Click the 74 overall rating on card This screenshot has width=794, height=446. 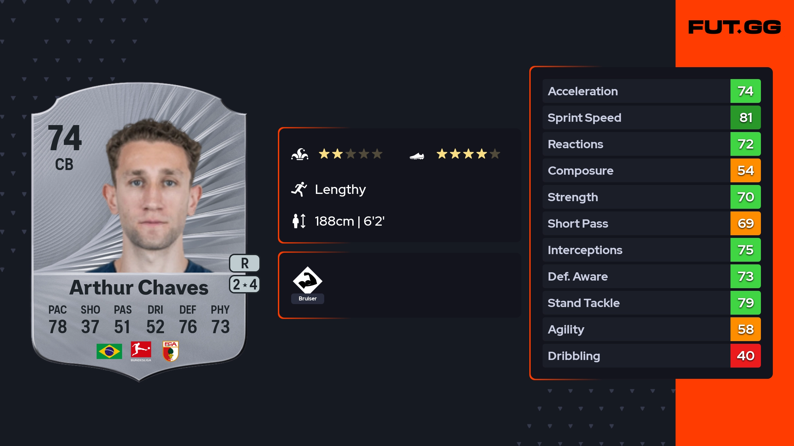click(65, 138)
